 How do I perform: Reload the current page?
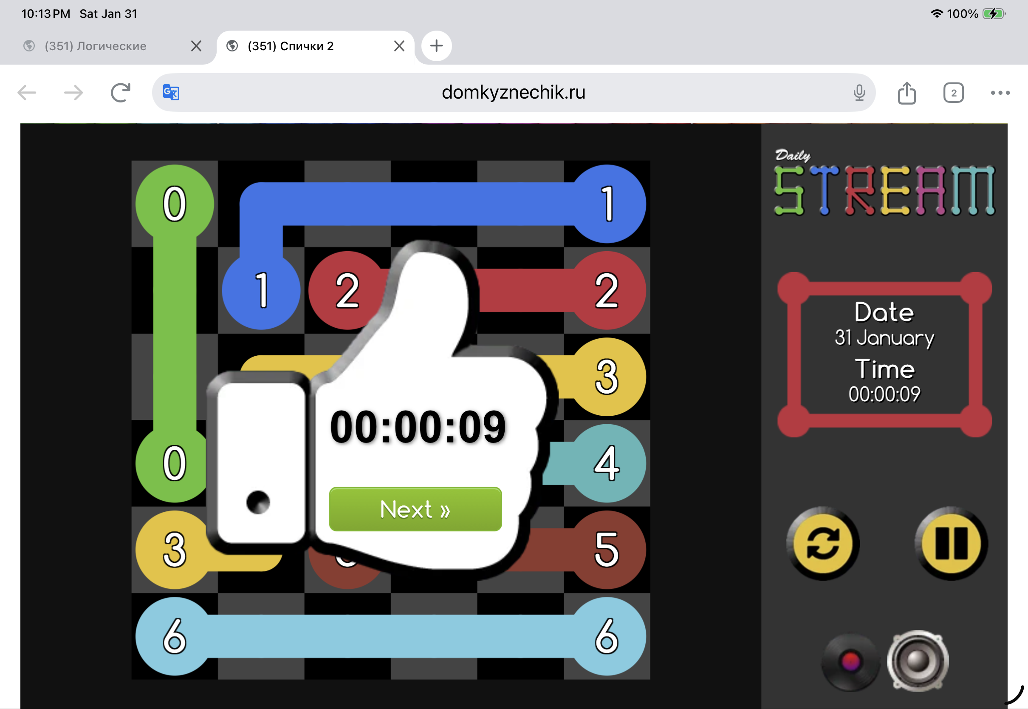[120, 92]
